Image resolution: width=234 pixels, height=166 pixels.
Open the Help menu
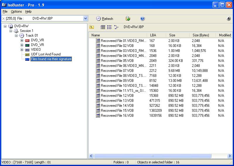[28, 11]
